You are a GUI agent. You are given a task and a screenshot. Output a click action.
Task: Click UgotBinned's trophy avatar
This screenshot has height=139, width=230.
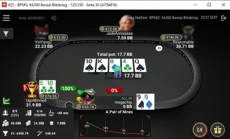pos(32,90)
